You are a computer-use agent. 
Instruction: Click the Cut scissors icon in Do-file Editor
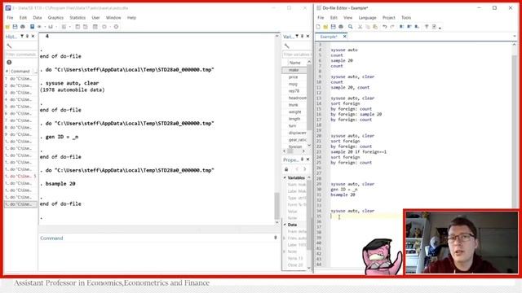[x=360, y=27]
